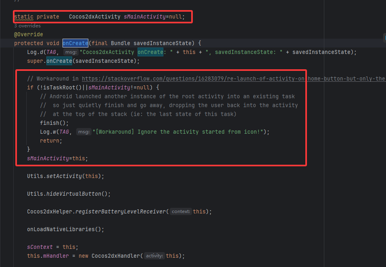Viewport: 386px width, 267px height.
Task: Click savedInstanceState argument in super.onCreate
Action: (104, 61)
